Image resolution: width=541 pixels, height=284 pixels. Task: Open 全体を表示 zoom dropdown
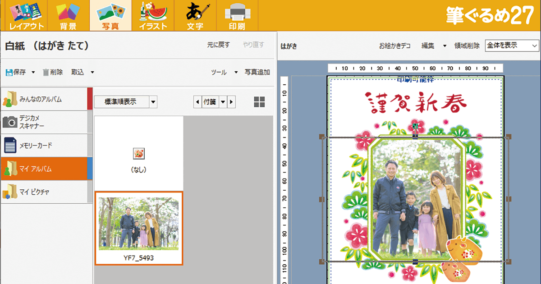[512, 46]
